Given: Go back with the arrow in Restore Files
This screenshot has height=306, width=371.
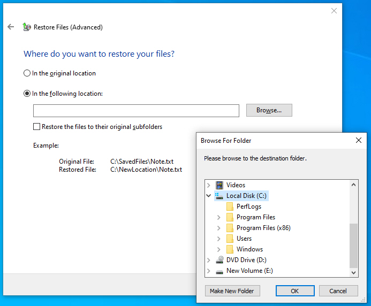Looking at the screenshot, I should (x=11, y=27).
